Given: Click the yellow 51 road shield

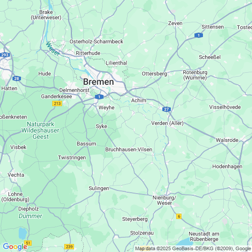Looking at the screenshot, I should [28, 243].
